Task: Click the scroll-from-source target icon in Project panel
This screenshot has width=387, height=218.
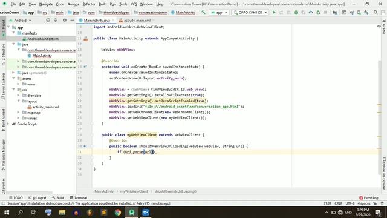Action: click(x=48, y=20)
